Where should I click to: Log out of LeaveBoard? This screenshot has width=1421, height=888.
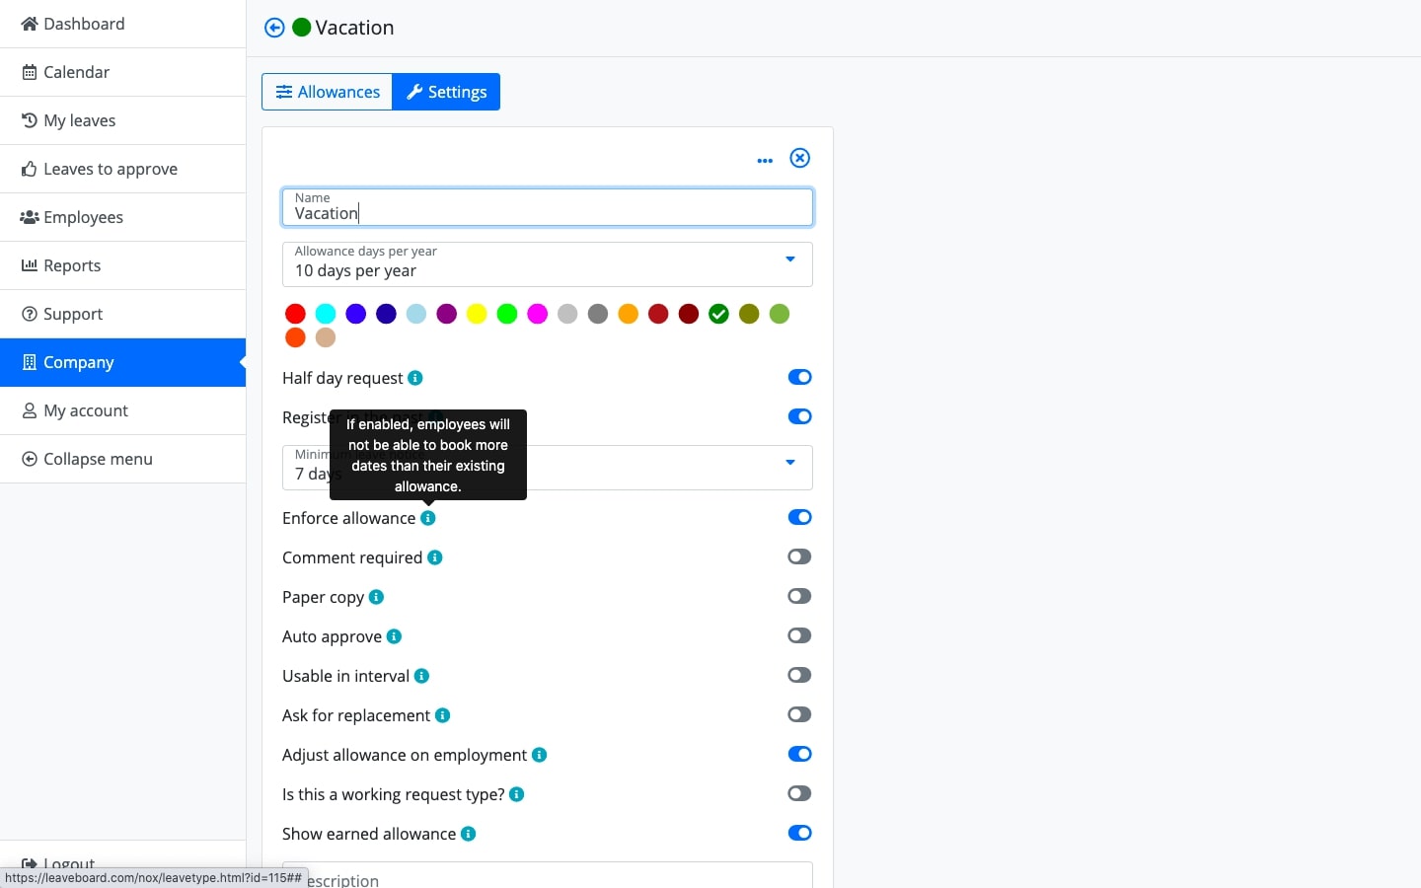point(66,863)
